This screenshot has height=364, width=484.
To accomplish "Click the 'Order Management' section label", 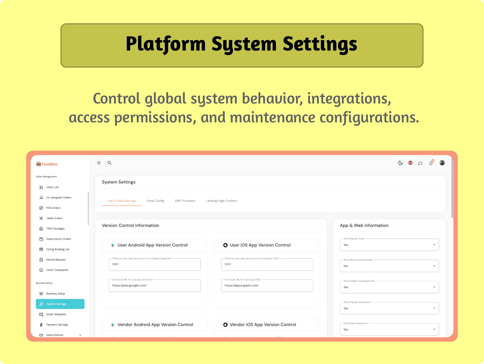I will pos(46,177).
